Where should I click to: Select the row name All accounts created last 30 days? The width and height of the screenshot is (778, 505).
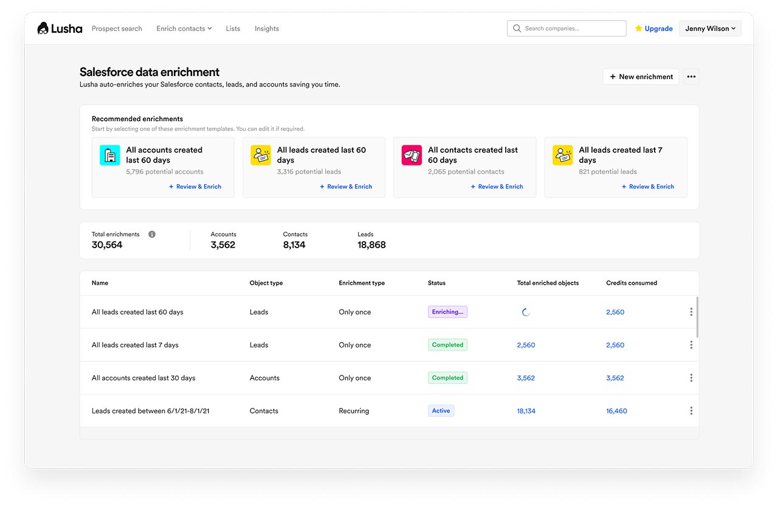pos(143,378)
